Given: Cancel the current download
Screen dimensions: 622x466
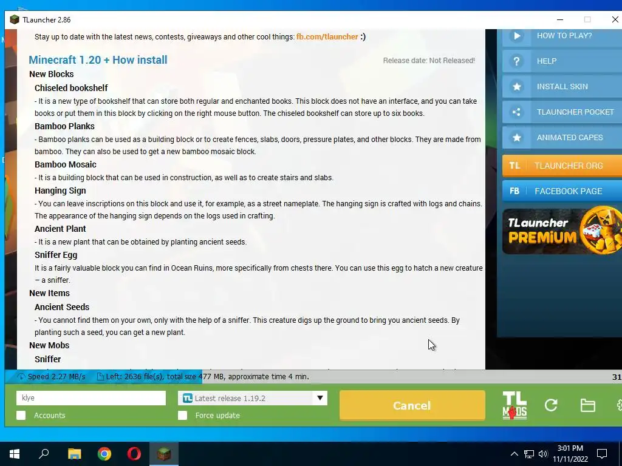Looking at the screenshot, I should 412,405.
